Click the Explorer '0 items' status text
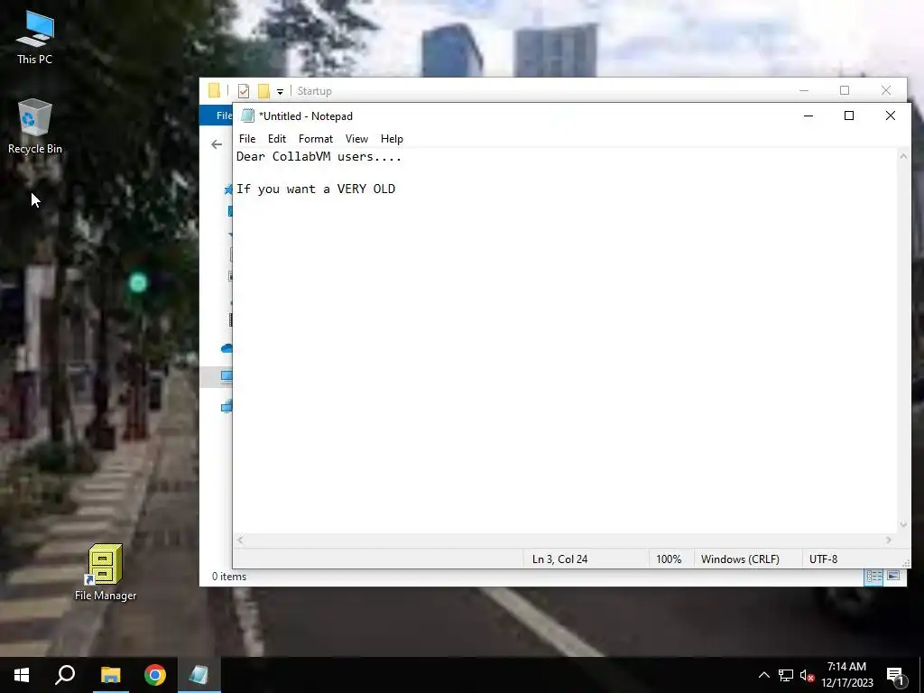The height and width of the screenshot is (693, 924). coord(229,577)
